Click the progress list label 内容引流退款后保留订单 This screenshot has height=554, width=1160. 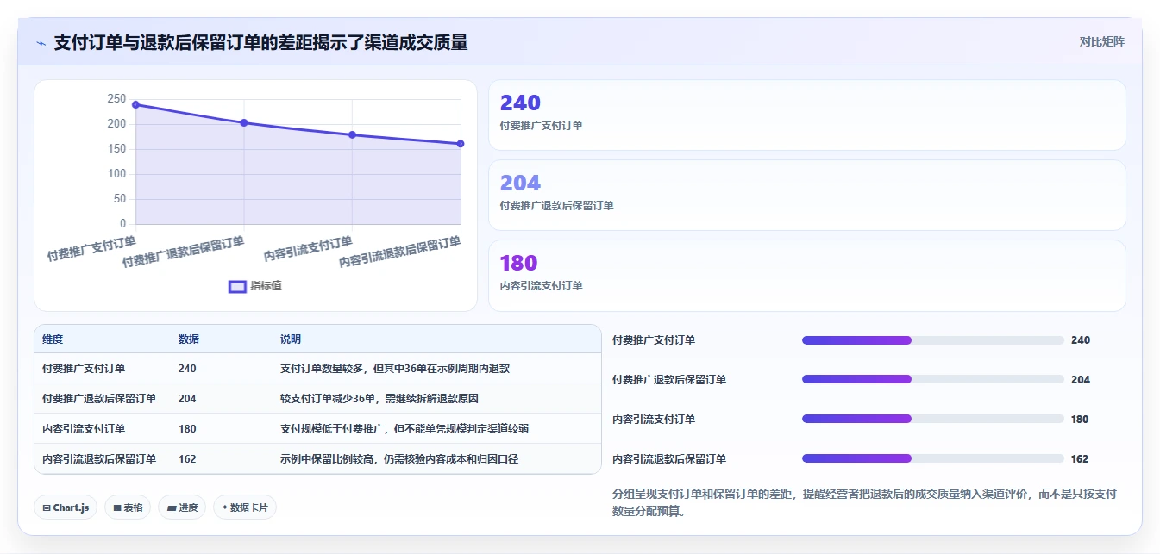coord(669,459)
